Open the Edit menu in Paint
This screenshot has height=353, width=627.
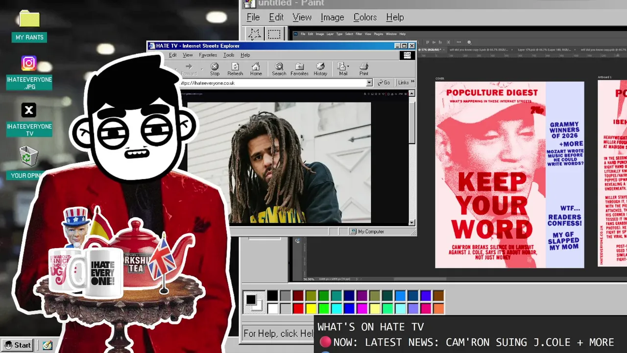coord(276,17)
